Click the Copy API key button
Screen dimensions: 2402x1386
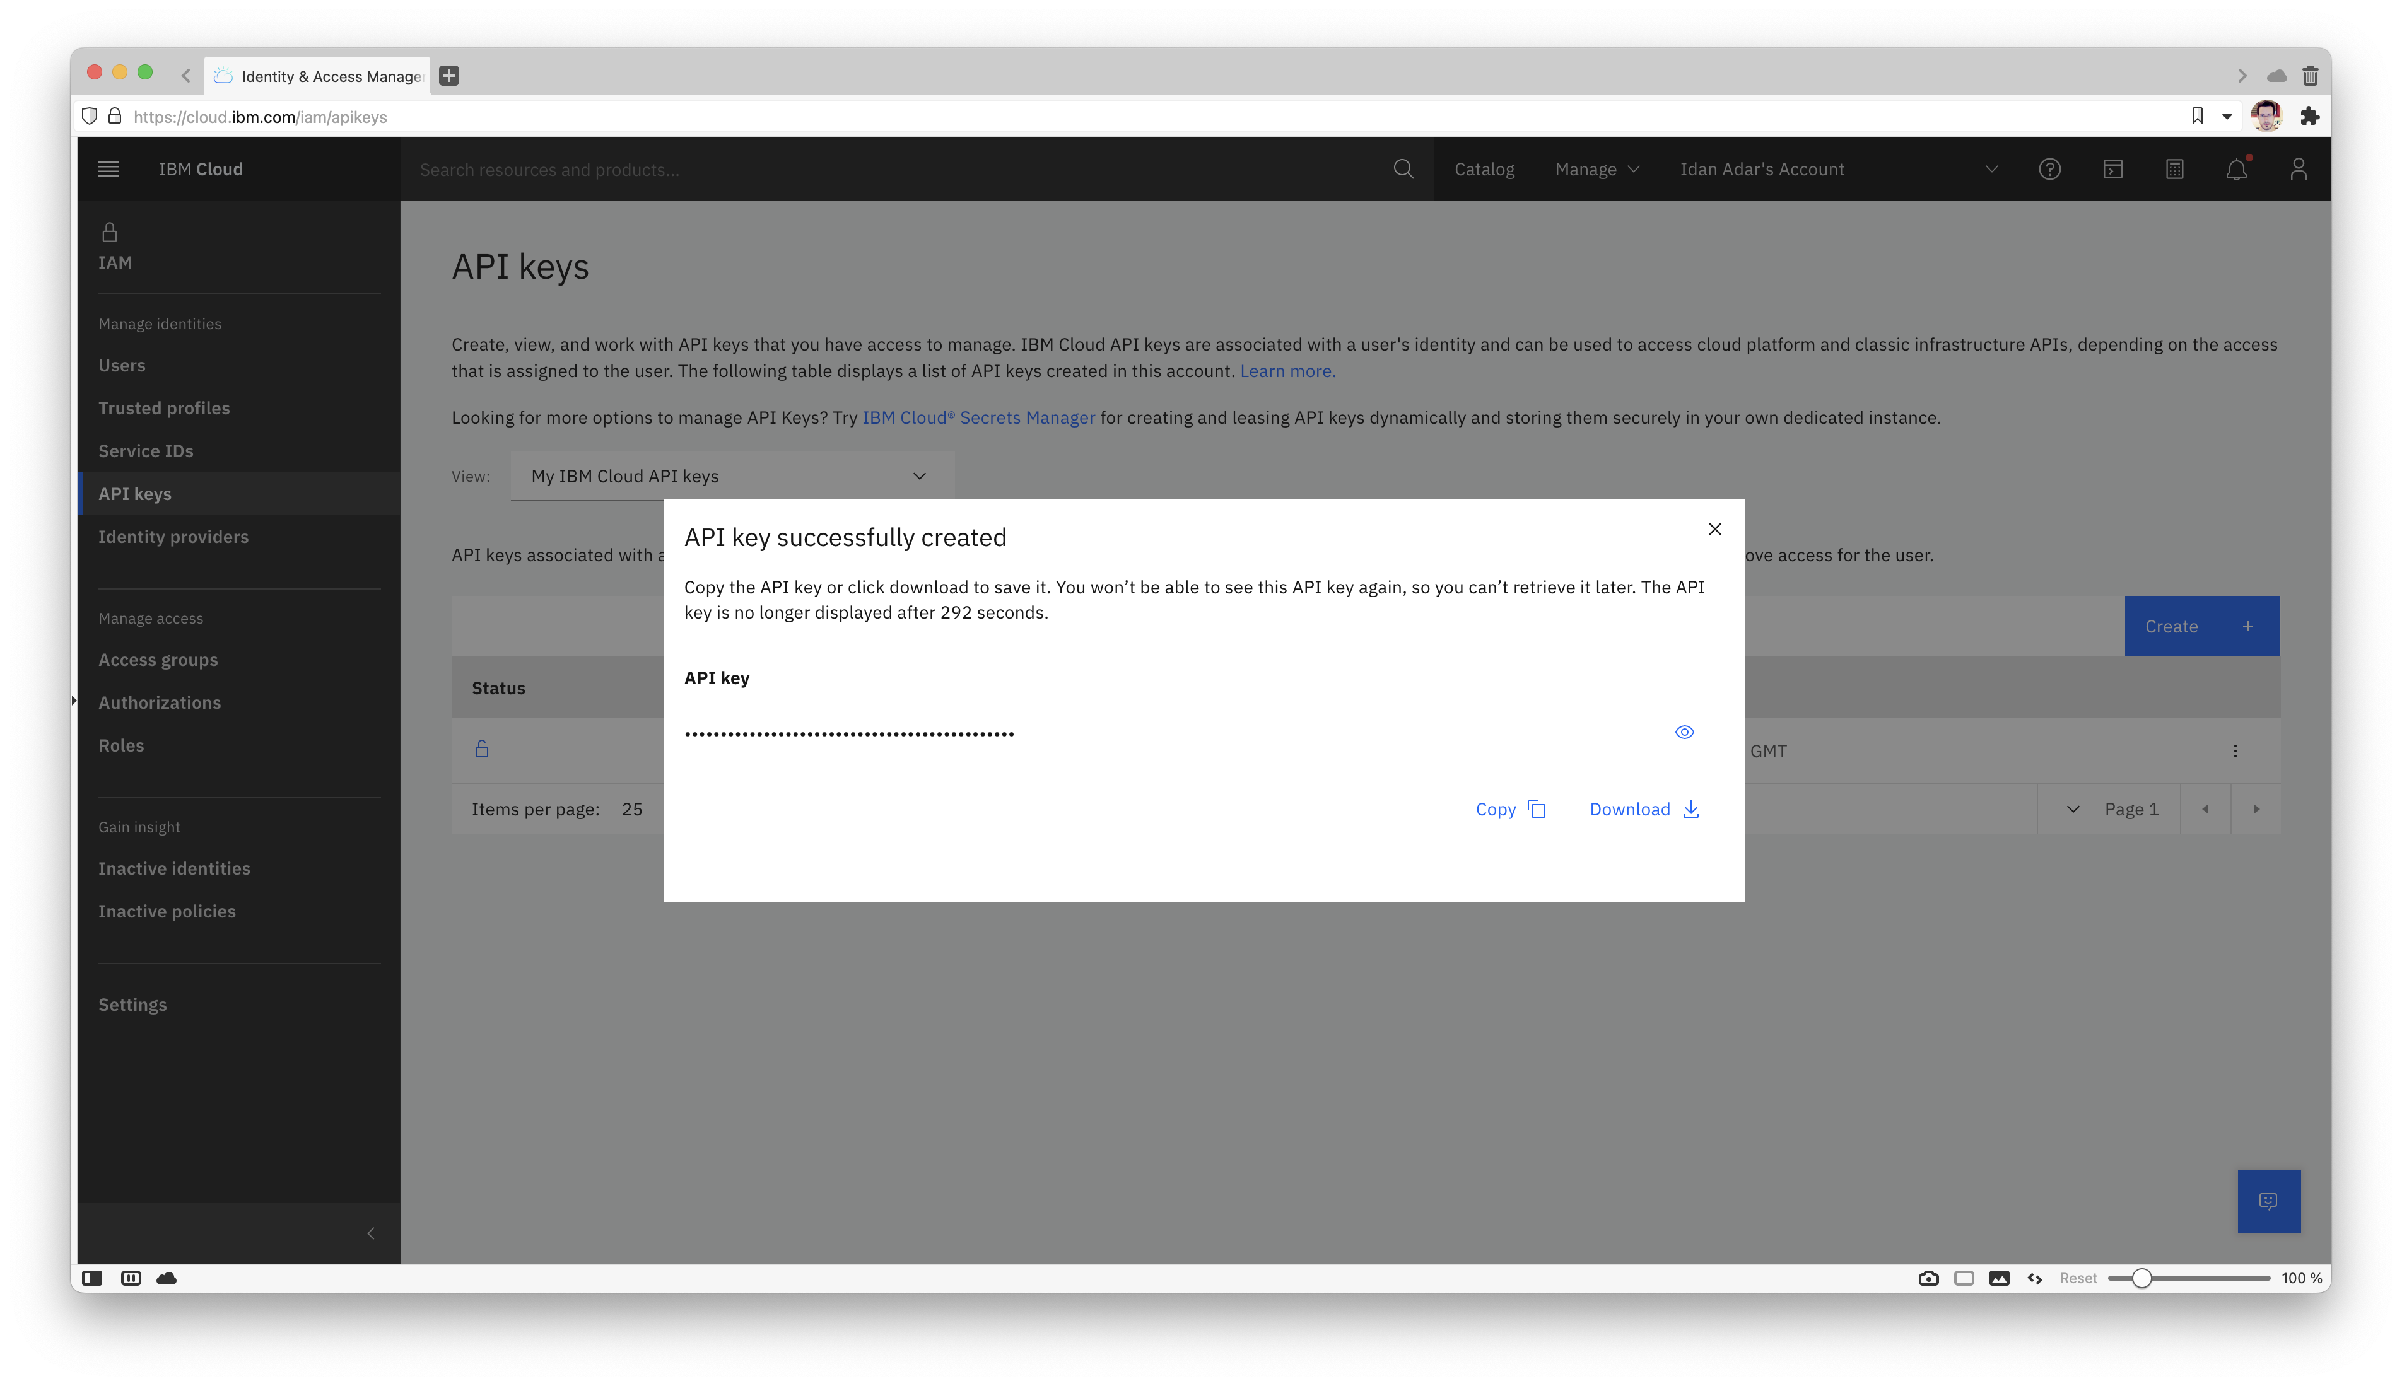(x=1510, y=809)
